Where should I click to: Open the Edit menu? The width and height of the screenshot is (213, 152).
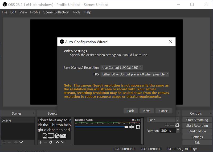[x=13, y=12]
